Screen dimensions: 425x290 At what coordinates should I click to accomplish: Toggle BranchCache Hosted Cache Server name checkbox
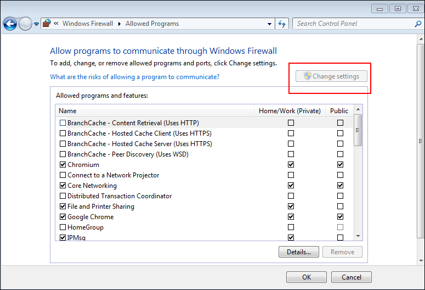(63, 144)
